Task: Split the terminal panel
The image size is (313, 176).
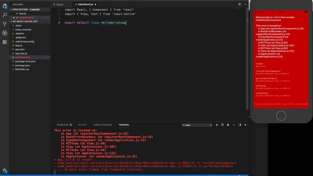Action: pyautogui.click(x=223, y=125)
